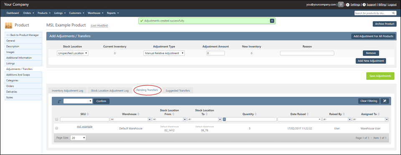Switch to Suggested Transfers tab

coord(178,90)
